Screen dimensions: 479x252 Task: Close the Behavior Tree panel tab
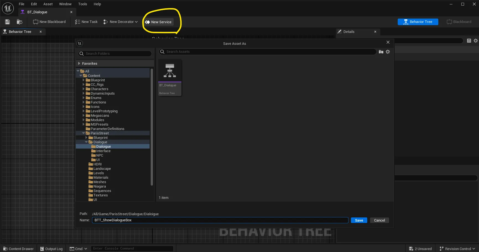pyautogui.click(x=41, y=32)
